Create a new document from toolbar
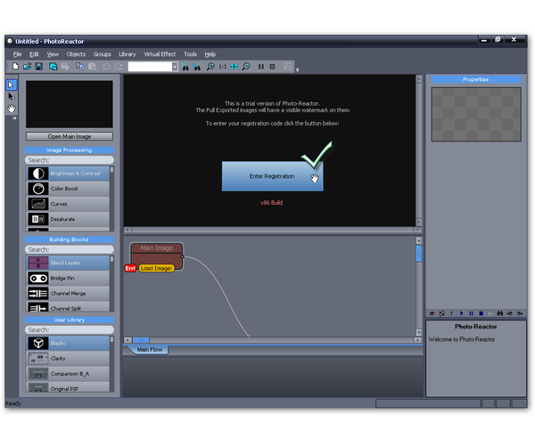This screenshot has width=535, height=445. point(15,67)
